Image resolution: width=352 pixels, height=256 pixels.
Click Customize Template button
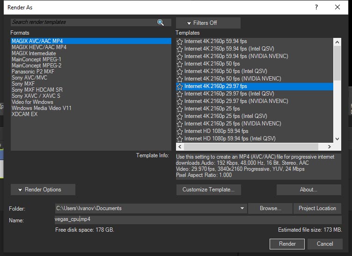click(209, 190)
